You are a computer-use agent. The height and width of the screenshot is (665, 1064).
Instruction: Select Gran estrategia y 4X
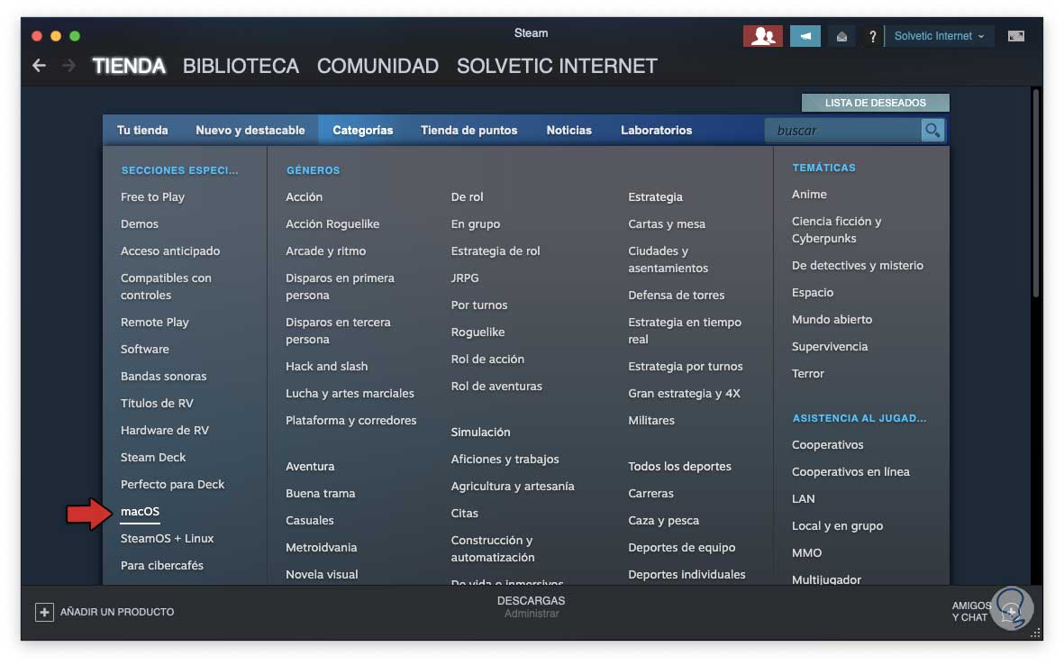(684, 394)
